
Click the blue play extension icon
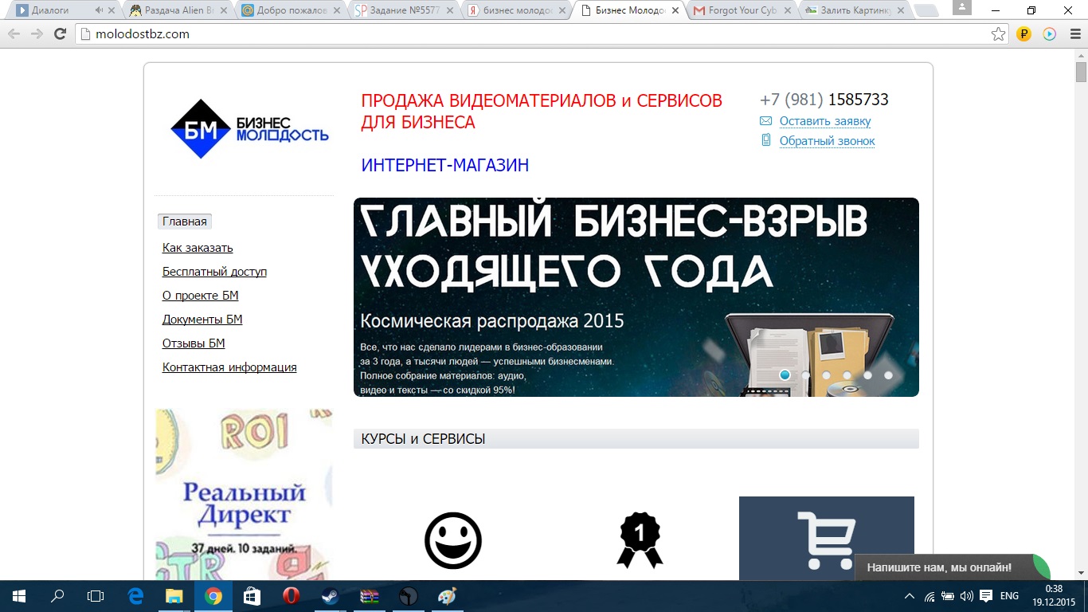[1050, 34]
